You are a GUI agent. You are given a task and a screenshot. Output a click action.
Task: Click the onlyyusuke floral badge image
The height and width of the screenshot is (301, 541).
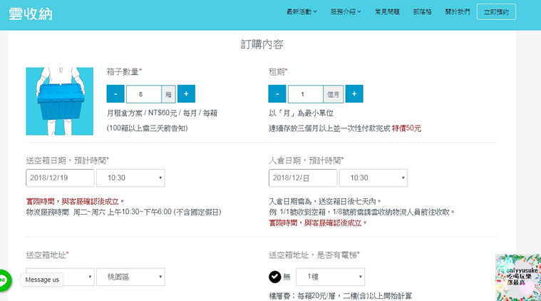tap(518, 277)
